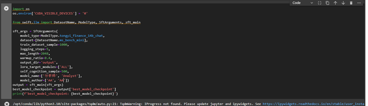Screen dimensions: 368x106
Task: Click the error X icon beside output
Action: click(7, 104)
